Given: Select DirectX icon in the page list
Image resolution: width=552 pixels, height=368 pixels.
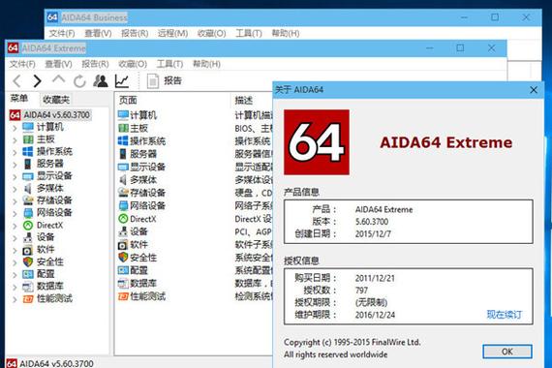Looking at the screenshot, I should click(123, 219).
